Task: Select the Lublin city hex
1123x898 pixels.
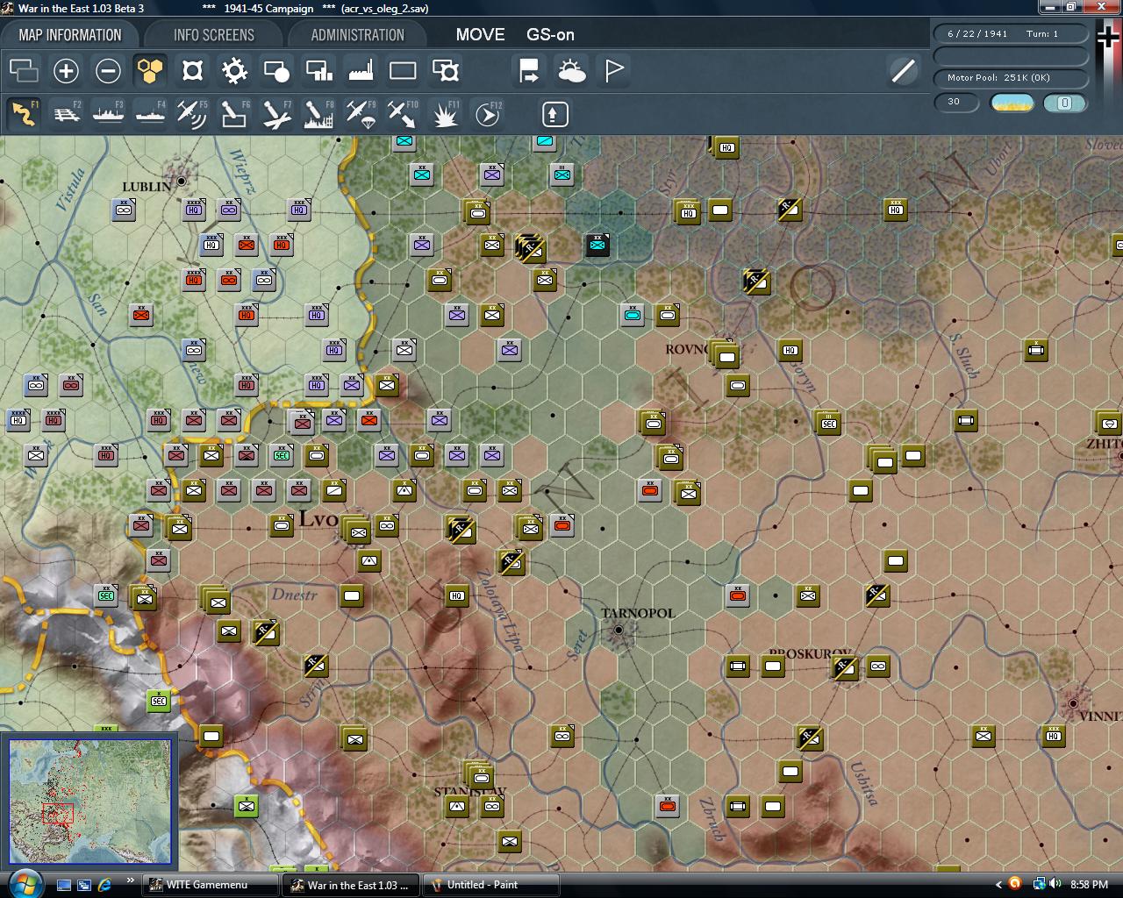Action: (x=182, y=182)
